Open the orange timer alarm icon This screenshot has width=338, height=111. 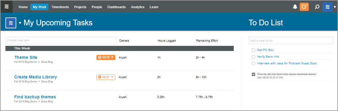304,7
